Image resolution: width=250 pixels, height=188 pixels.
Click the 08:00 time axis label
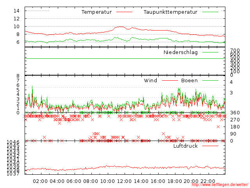click(x=91, y=181)
